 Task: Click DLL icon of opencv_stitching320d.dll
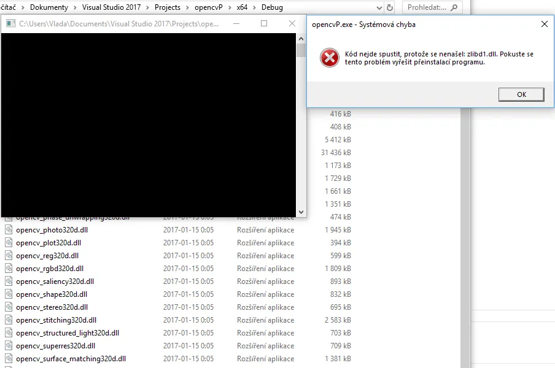point(9,320)
